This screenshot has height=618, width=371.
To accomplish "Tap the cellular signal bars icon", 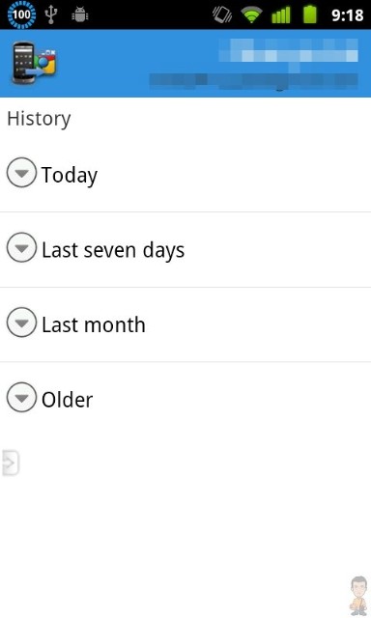I will coord(281,15).
